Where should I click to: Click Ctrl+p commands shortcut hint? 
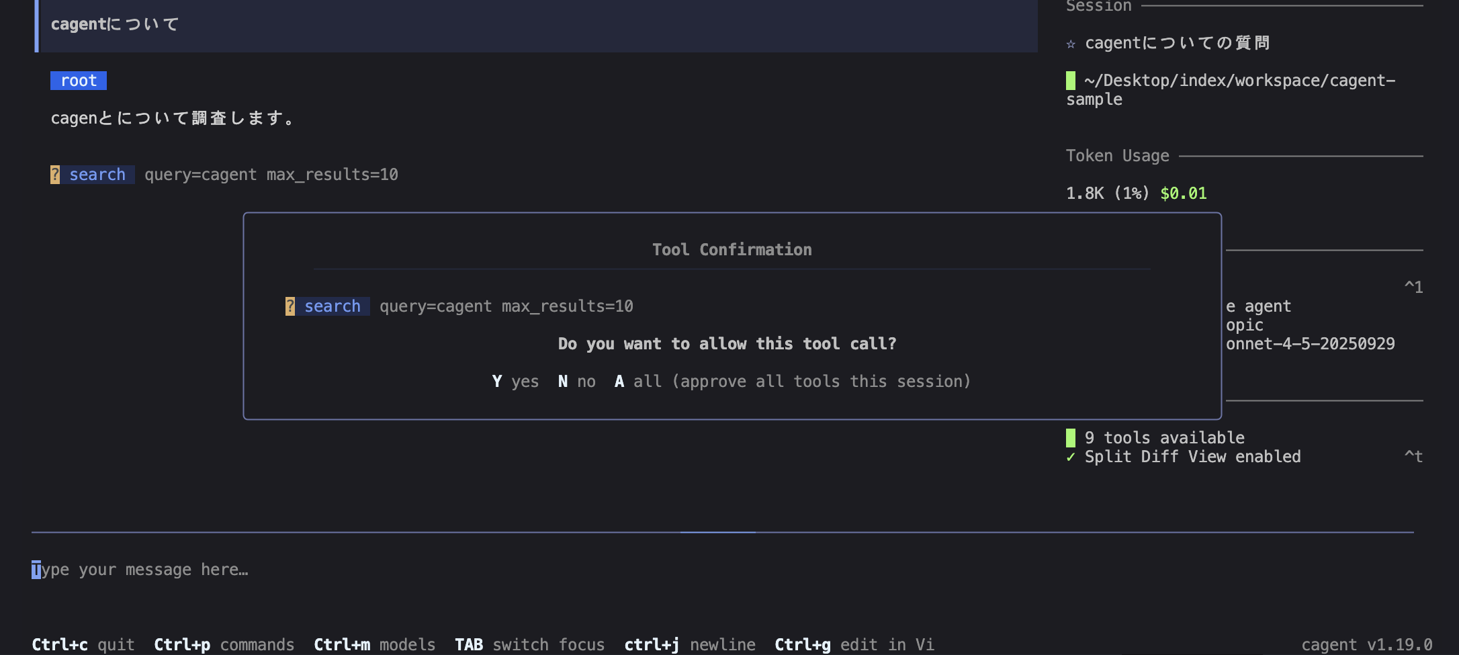click(x=224, y=645)
